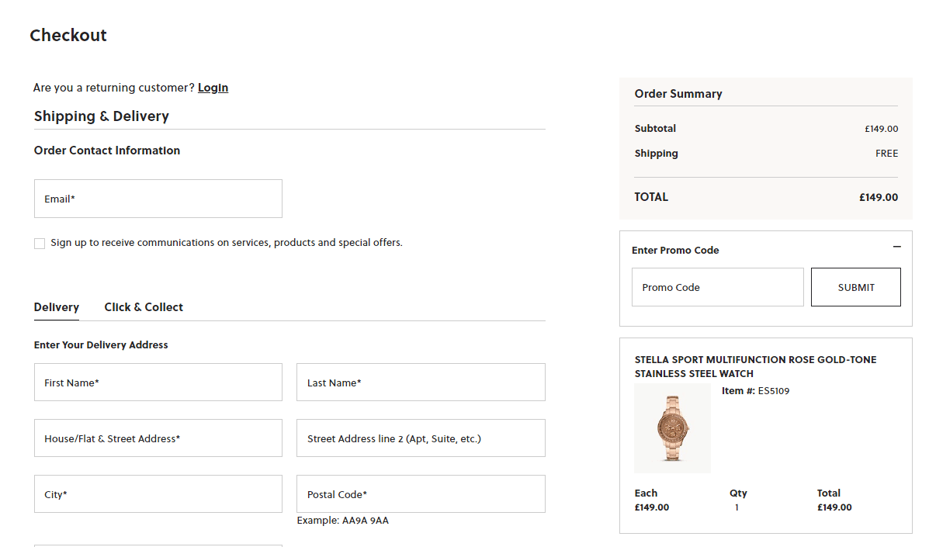Switch to the Delivery tab
Image resolution: width=929 pixels, height=547 pixels.
click(57, 307)
